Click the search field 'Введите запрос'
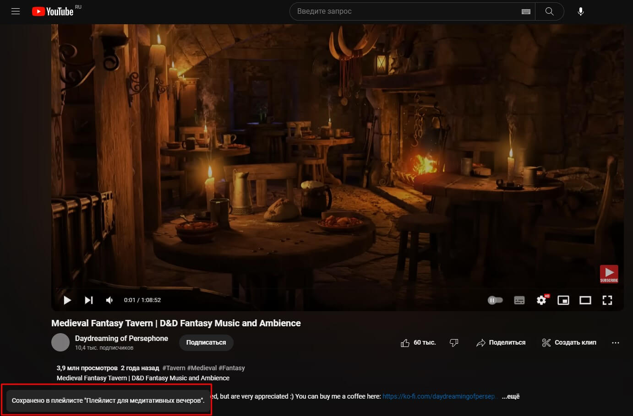Screen dimensions: 633x416 404,11
